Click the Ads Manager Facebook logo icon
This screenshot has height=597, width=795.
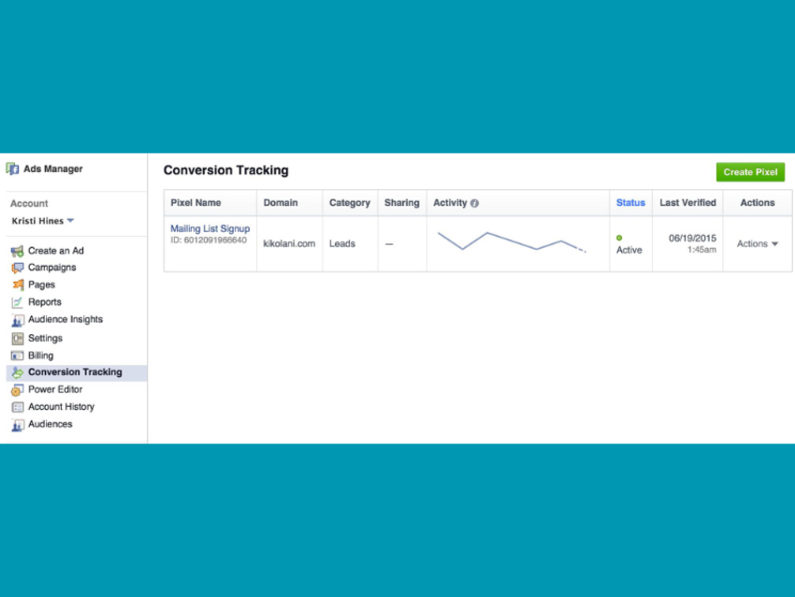pyautogui.click(x=13, y=168)
